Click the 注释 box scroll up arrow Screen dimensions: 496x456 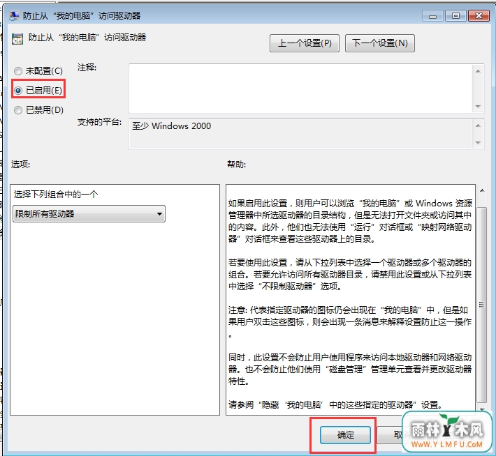click(x=478, y=71)
